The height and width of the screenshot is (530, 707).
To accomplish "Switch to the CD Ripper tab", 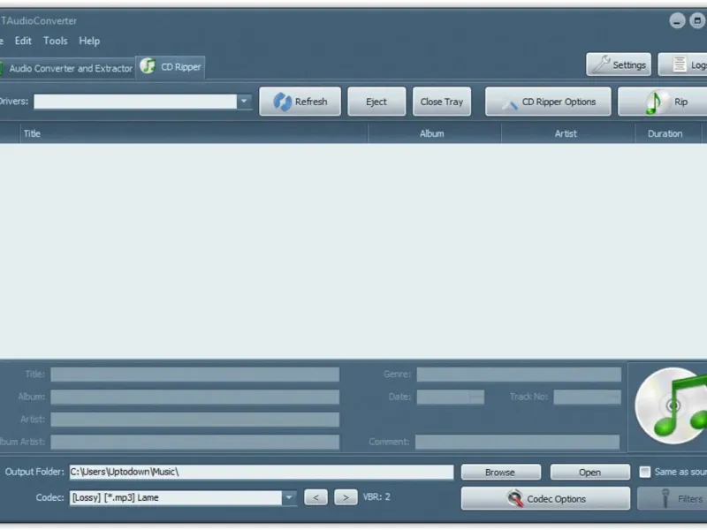I will [x=171, y=67].
